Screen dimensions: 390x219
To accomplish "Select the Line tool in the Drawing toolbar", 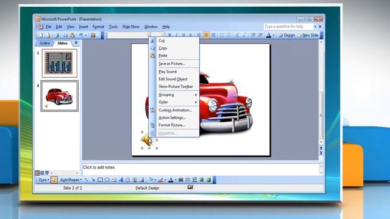I will tap(86, 180).
